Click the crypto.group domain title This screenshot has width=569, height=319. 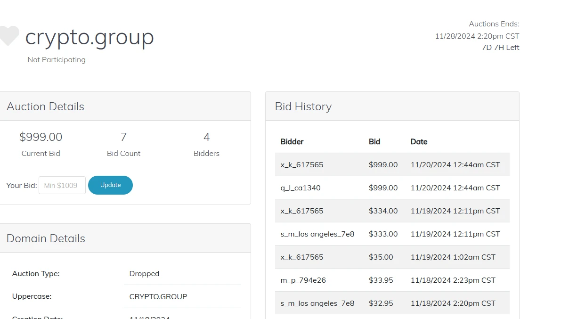[89, 37]
